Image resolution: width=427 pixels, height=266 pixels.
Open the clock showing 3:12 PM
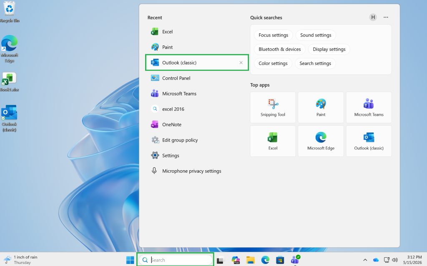click(x=412, y=260)
